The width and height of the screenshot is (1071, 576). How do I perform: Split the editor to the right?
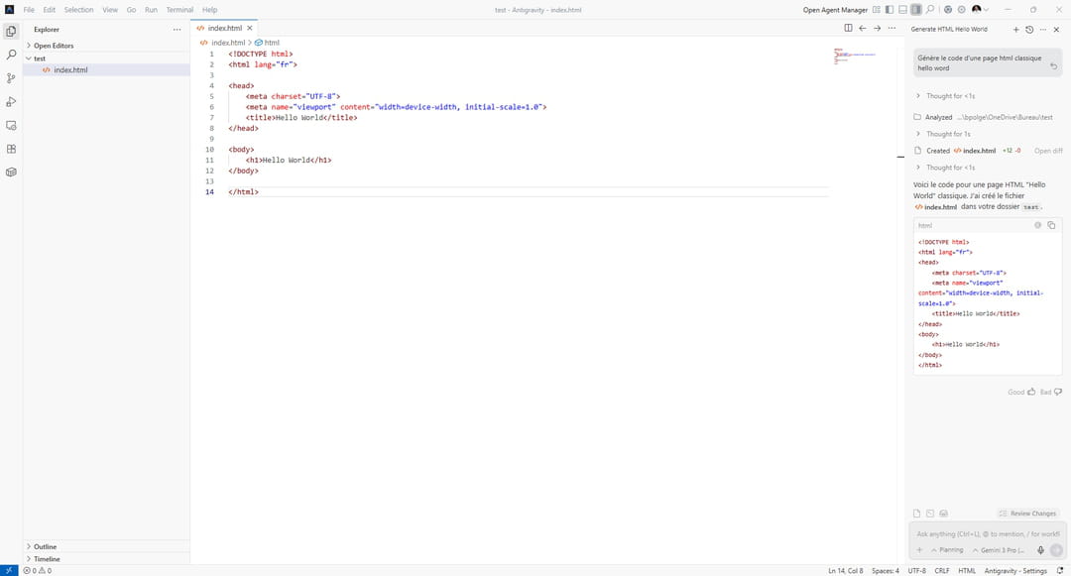(848, 29)
